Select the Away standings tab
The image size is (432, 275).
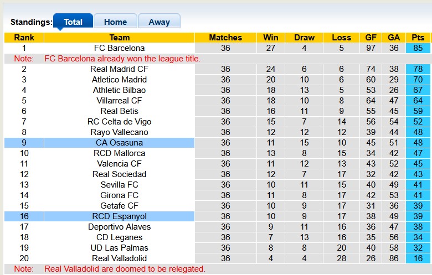pos(159,22)
